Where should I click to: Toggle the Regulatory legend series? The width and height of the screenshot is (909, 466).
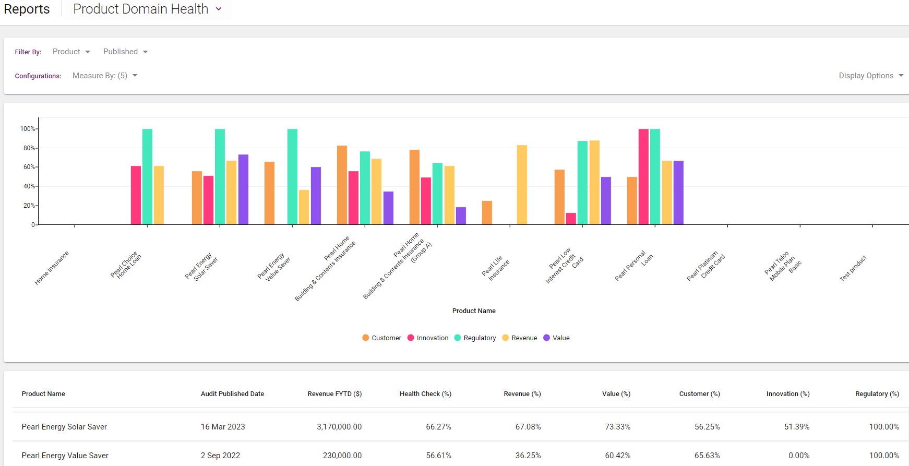tap(475, 338)
